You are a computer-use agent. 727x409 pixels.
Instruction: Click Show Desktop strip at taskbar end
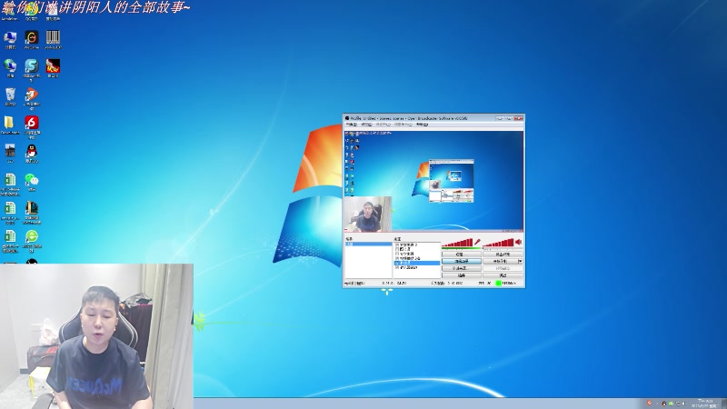723,403
